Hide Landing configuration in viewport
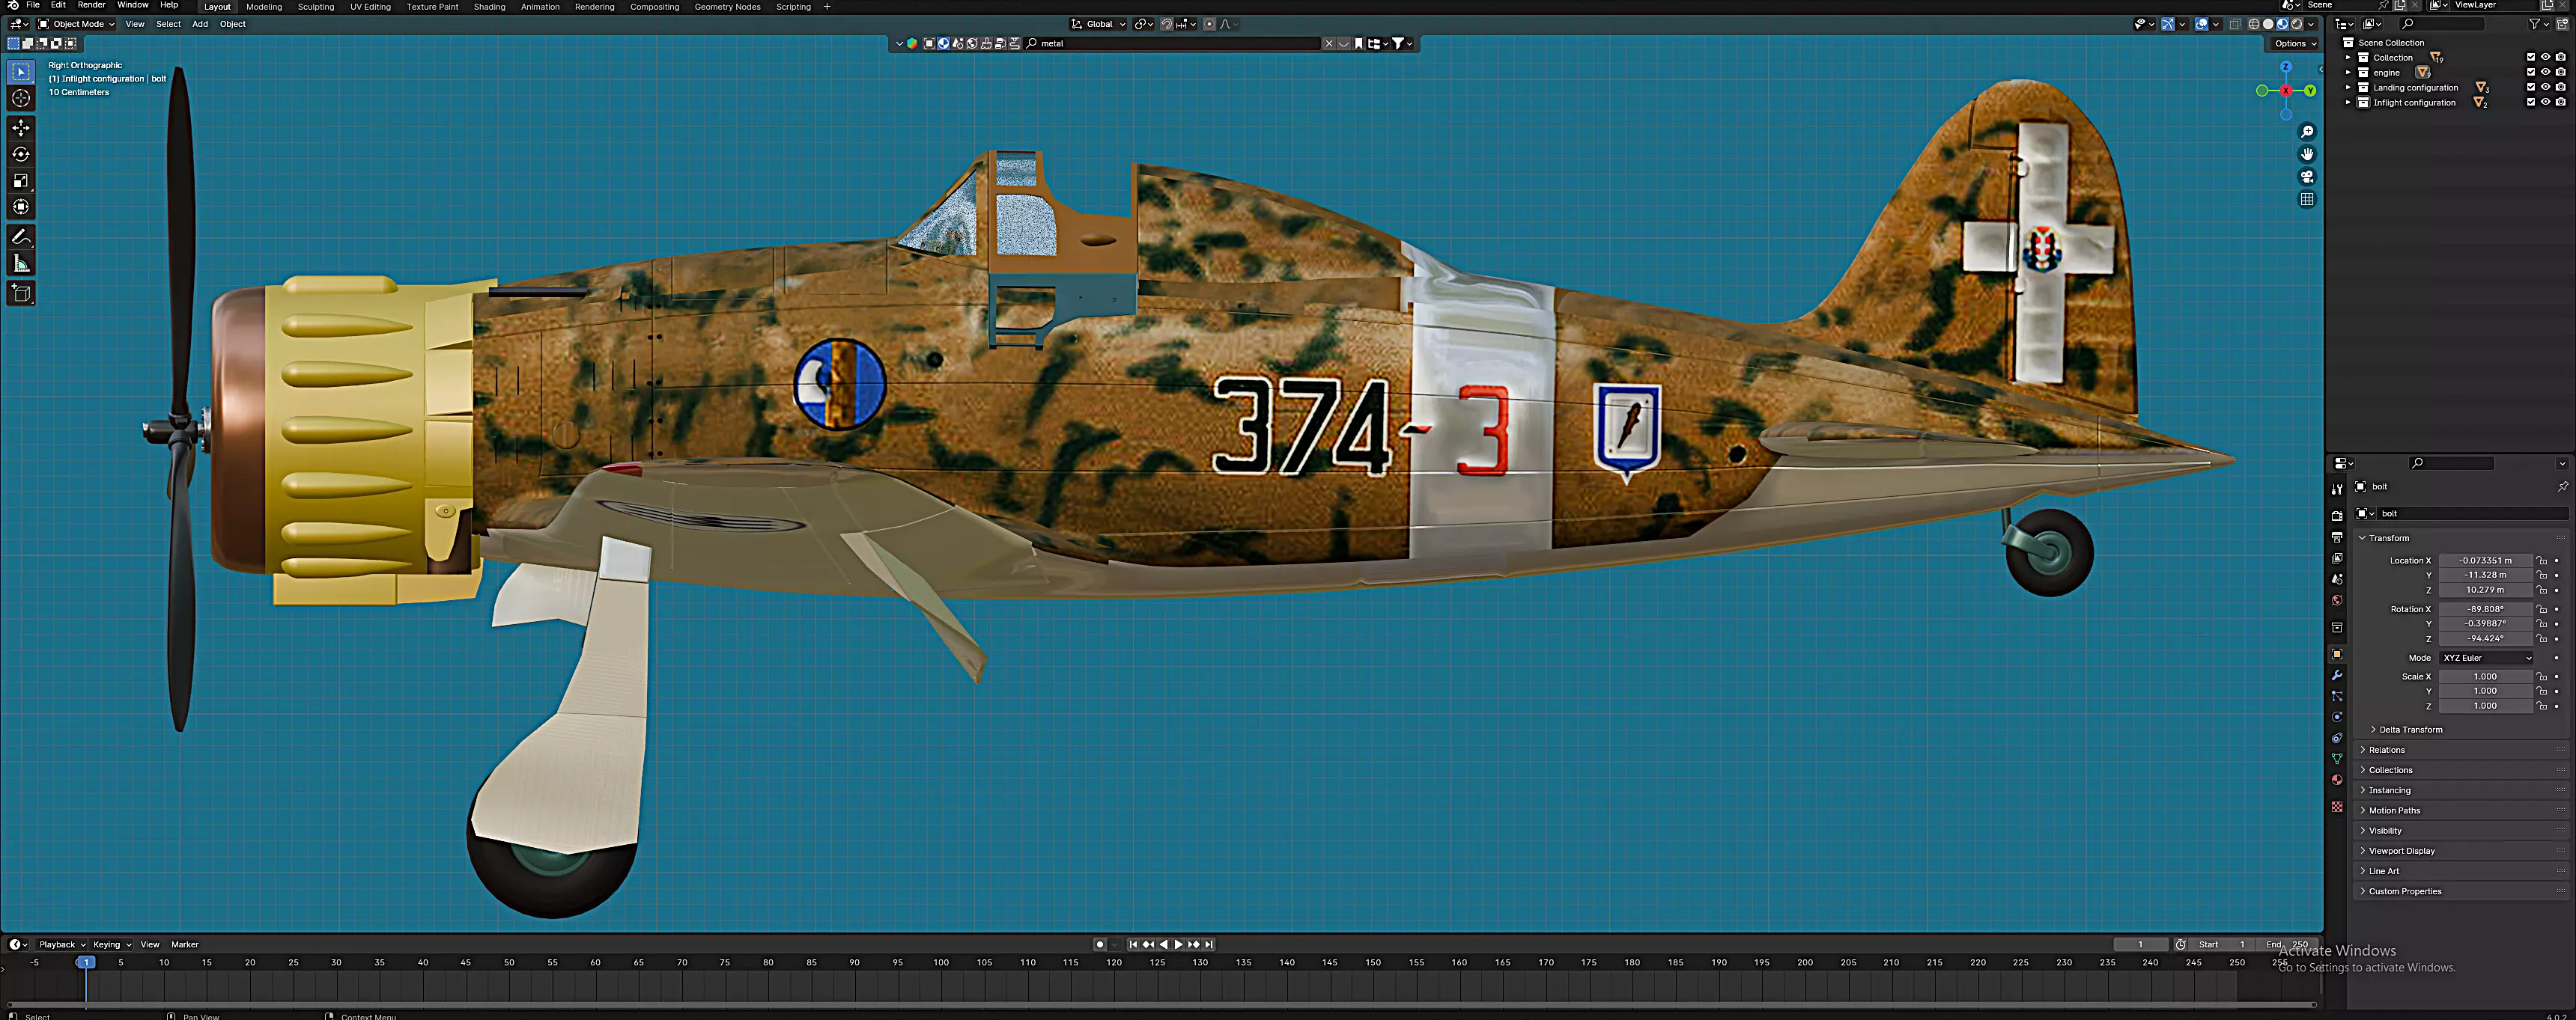Viewport: 2576px width, 1020px height. point(2546,87)
